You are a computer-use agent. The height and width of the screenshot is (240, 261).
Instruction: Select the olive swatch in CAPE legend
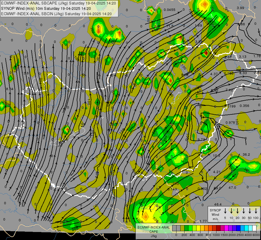coord(182,228)
